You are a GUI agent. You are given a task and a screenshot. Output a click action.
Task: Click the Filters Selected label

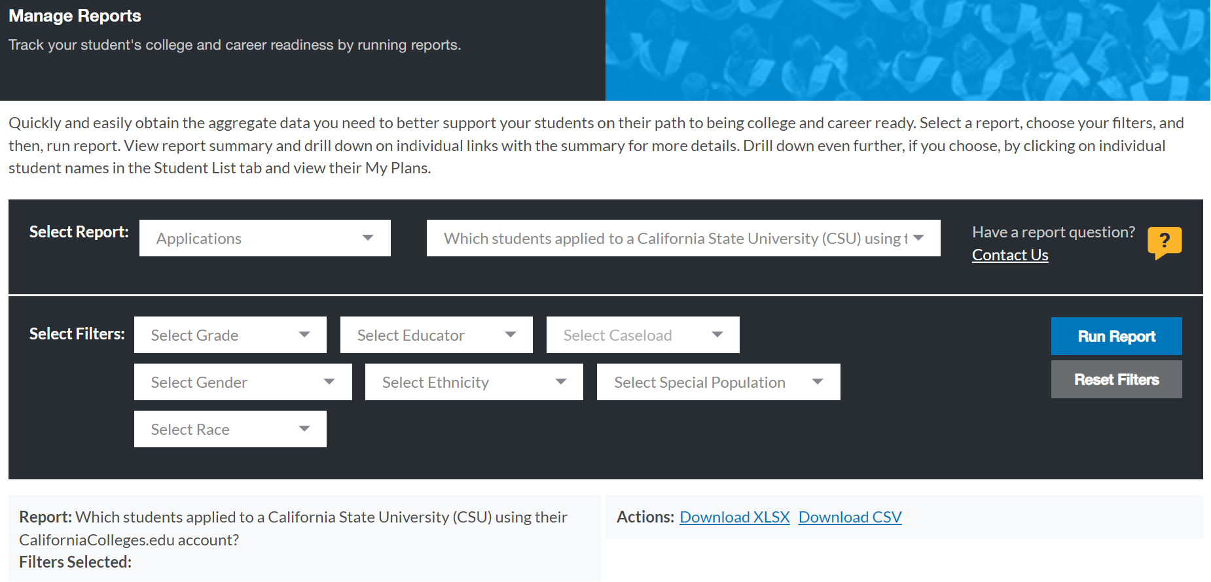click(75, 562)
